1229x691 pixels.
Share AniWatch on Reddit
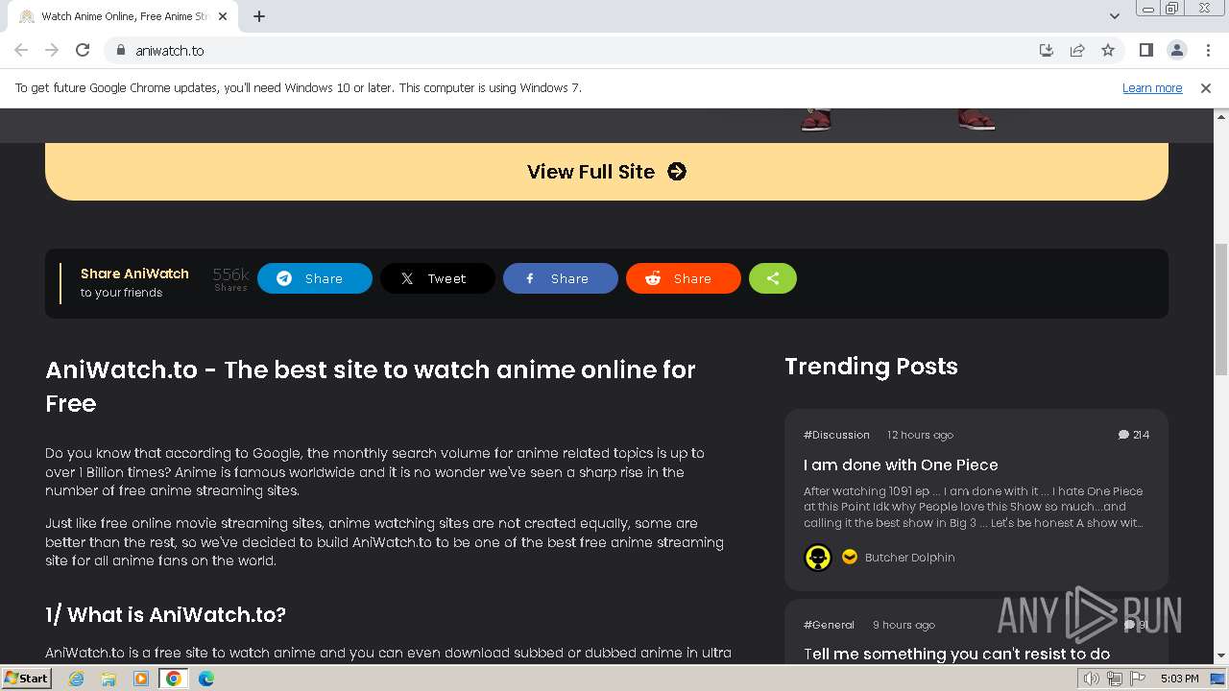point(684,278)
